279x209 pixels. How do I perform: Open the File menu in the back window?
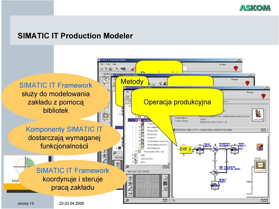pyautogui.click(x=102, y=64)
